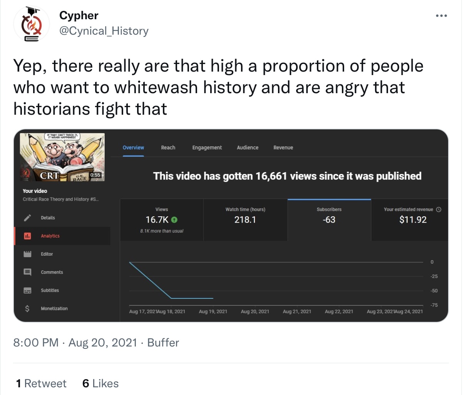Switch to the Engagement tab

point(207,147)
